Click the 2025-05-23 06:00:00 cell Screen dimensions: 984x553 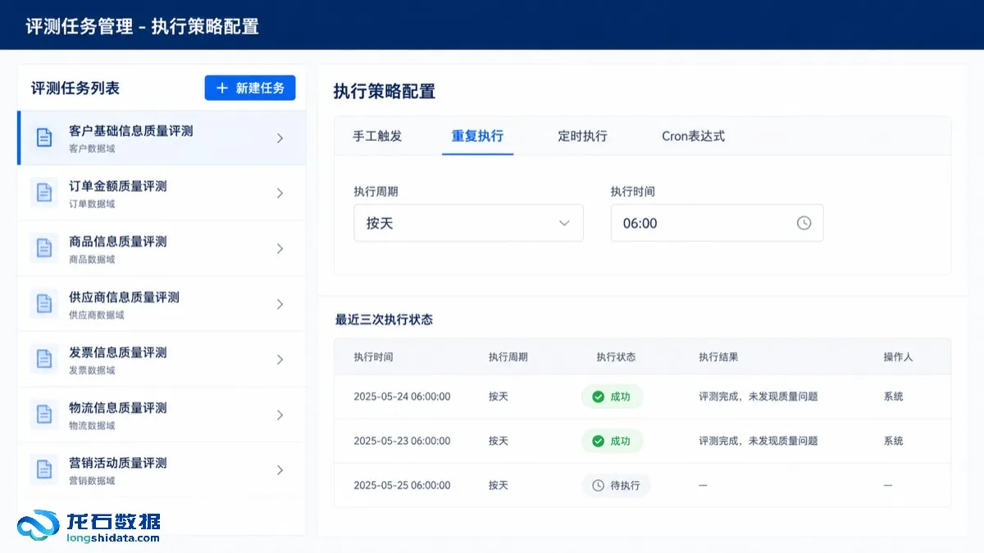[402, 441]
